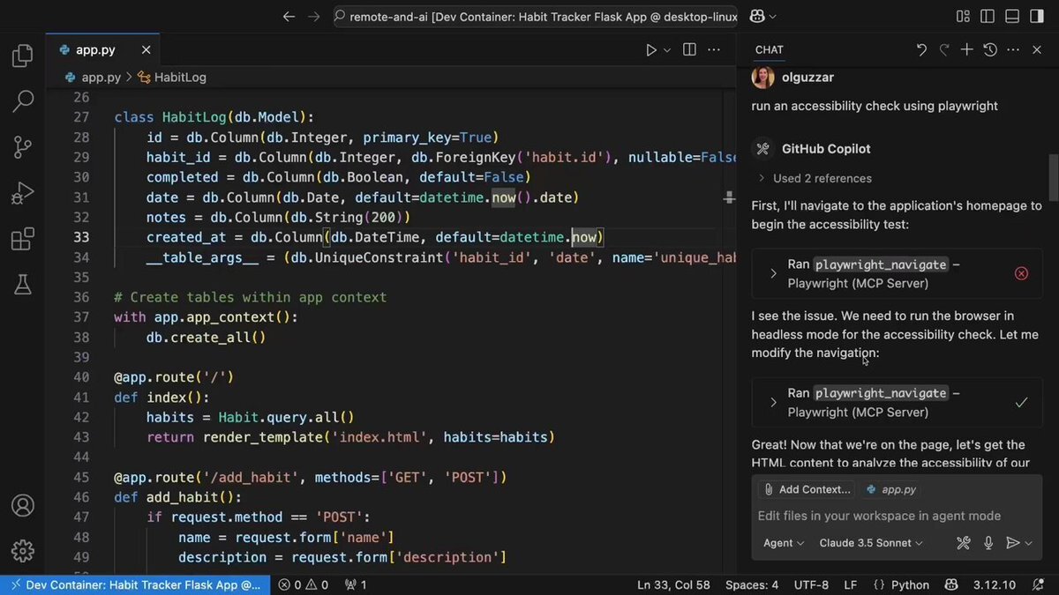This screenshot has height=595, width=1059.
Task: Open the Manage gear menu
Action: (23, 551)
